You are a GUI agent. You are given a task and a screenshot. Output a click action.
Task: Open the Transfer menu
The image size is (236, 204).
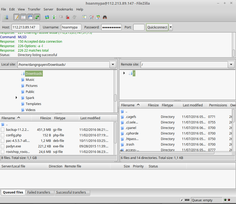(x=34, y=9)
